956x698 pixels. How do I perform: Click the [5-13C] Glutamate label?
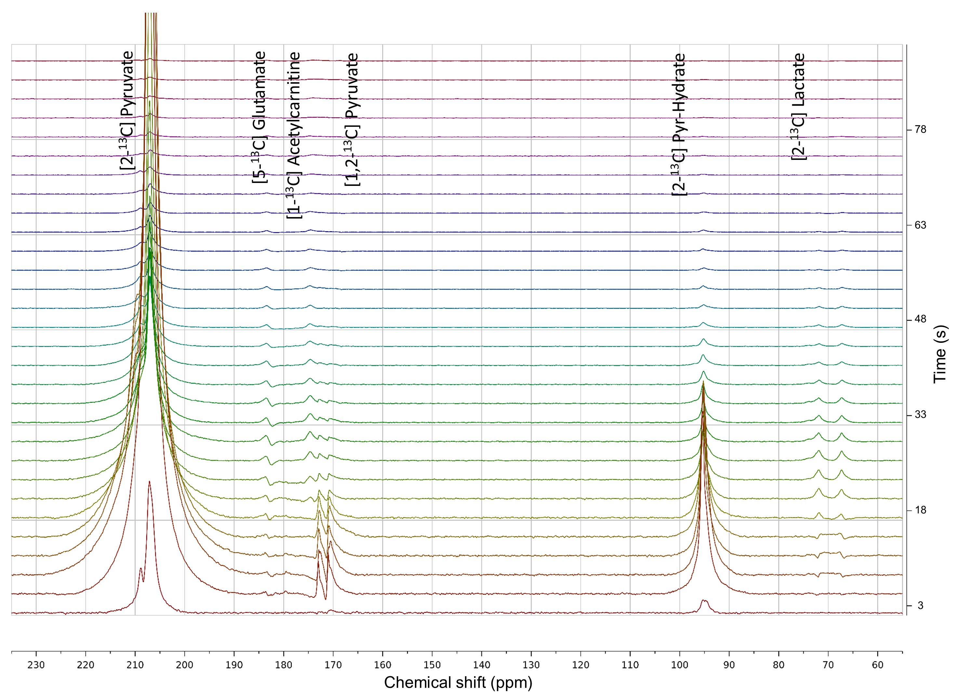259,117
